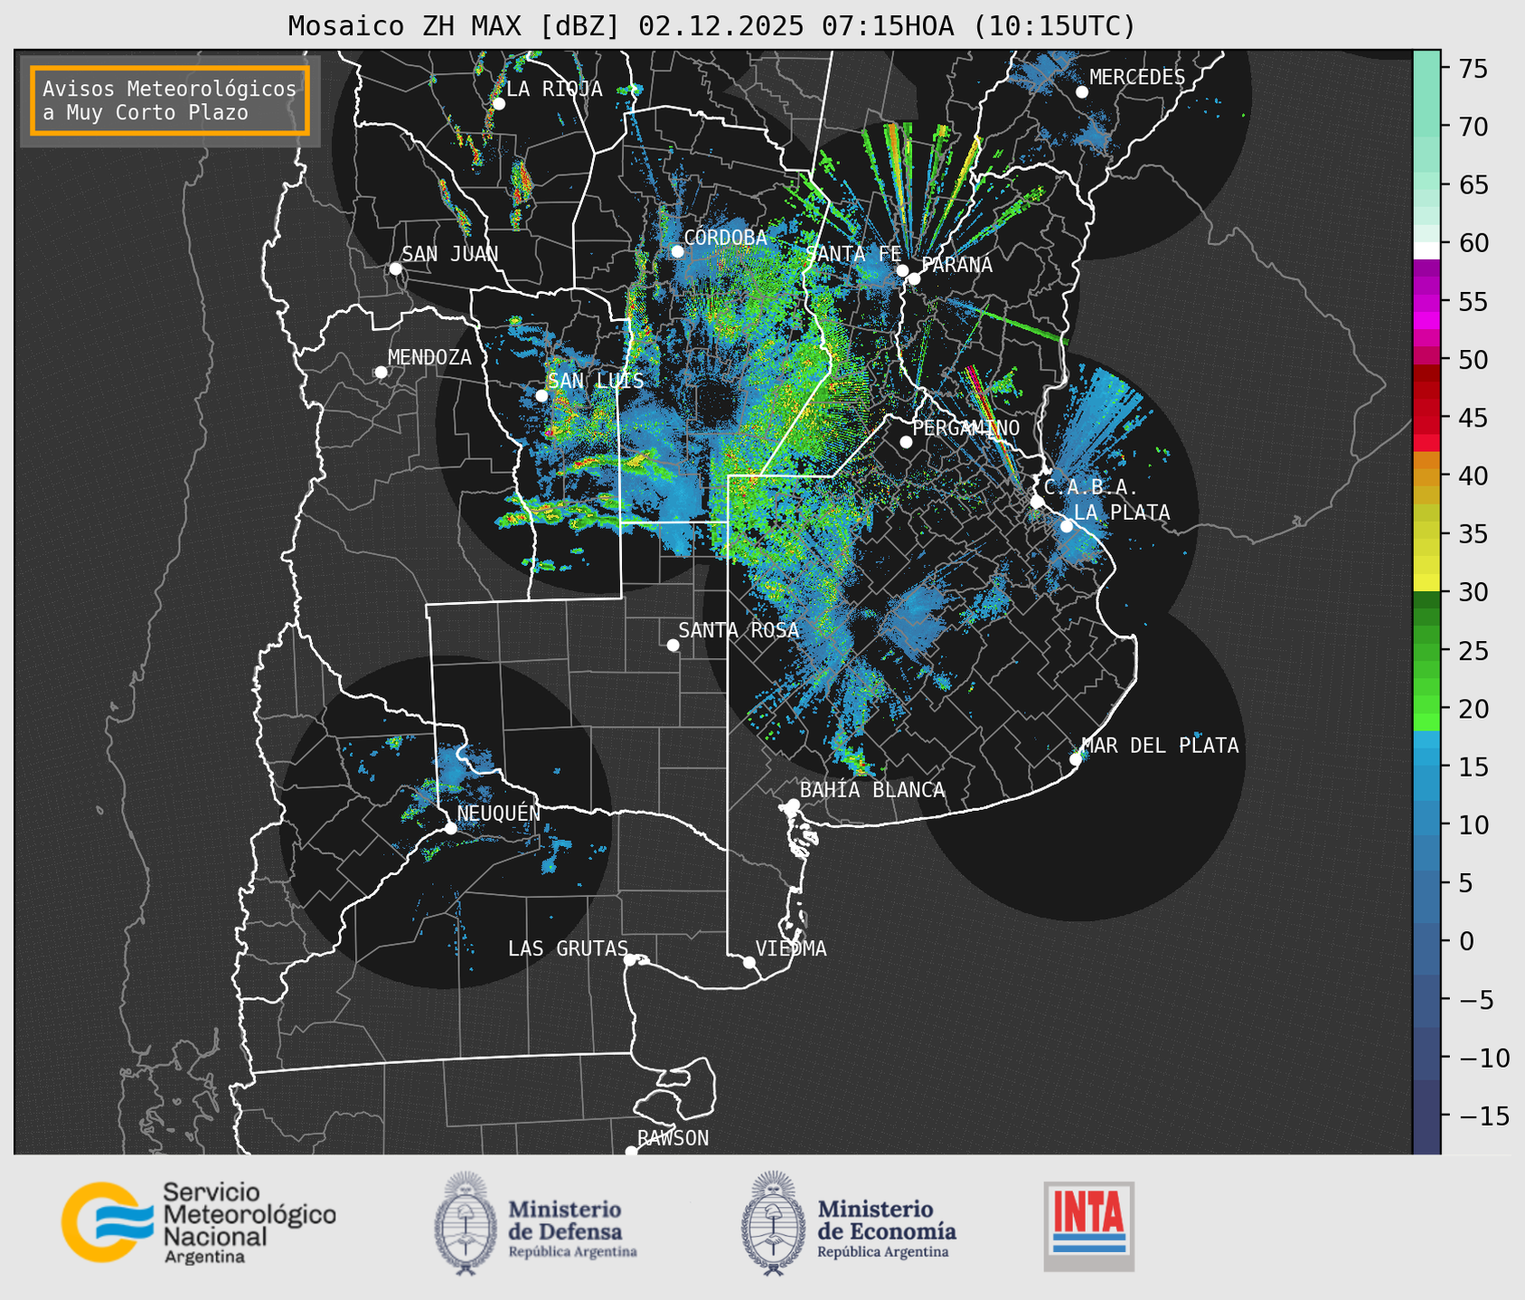
Task: Click the 50 dBZ label on the scale
Action: 1473,360
